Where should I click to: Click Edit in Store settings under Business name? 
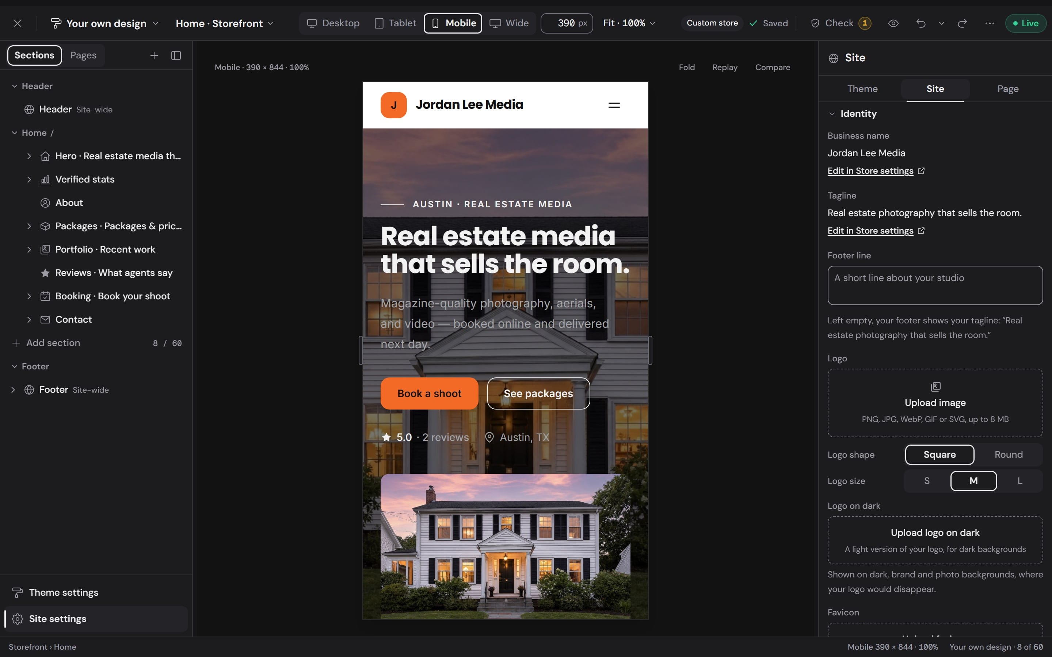[876, 171]
